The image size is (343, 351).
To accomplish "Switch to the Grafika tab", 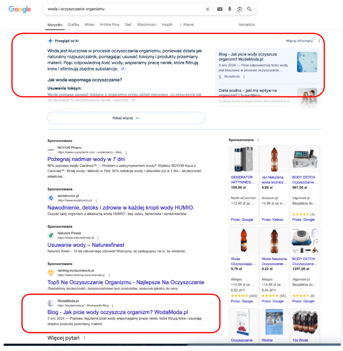I will coord(73,25).
